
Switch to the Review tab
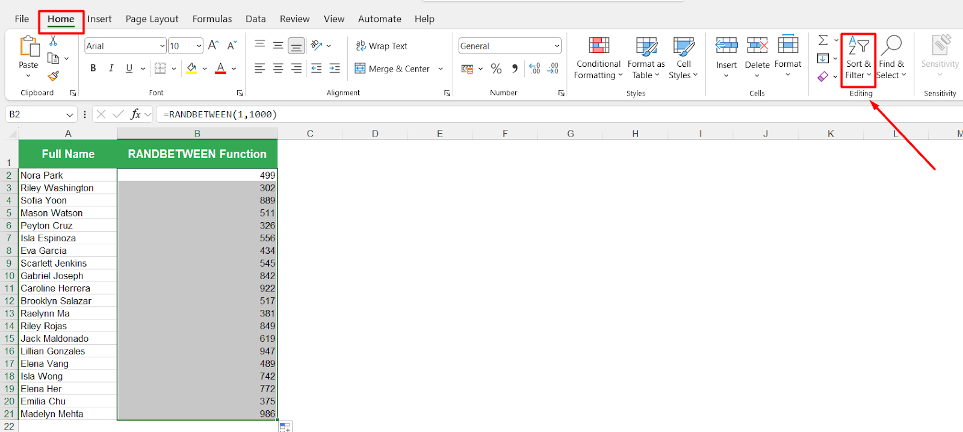click(294, 19)
